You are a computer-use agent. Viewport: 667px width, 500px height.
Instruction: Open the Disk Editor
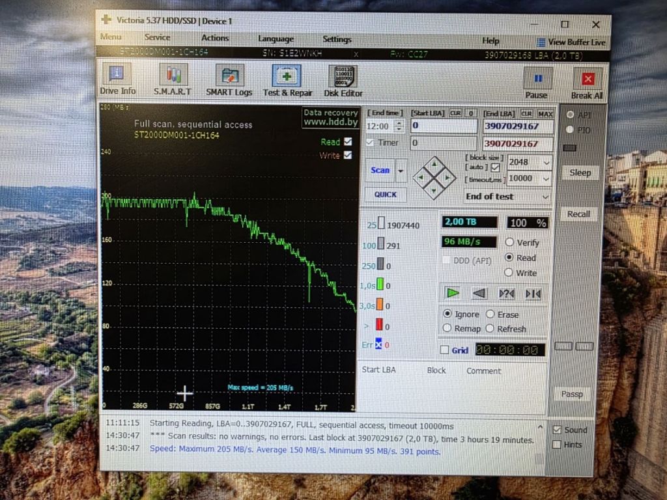click(343, 81)
